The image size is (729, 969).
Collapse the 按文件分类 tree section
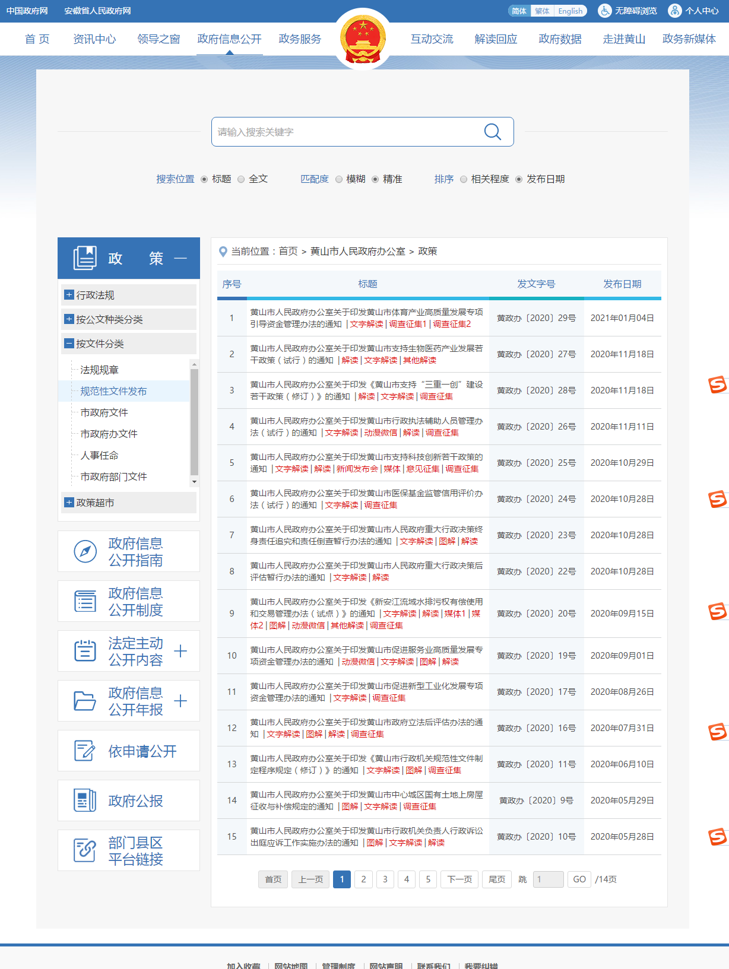click(69, 344)
